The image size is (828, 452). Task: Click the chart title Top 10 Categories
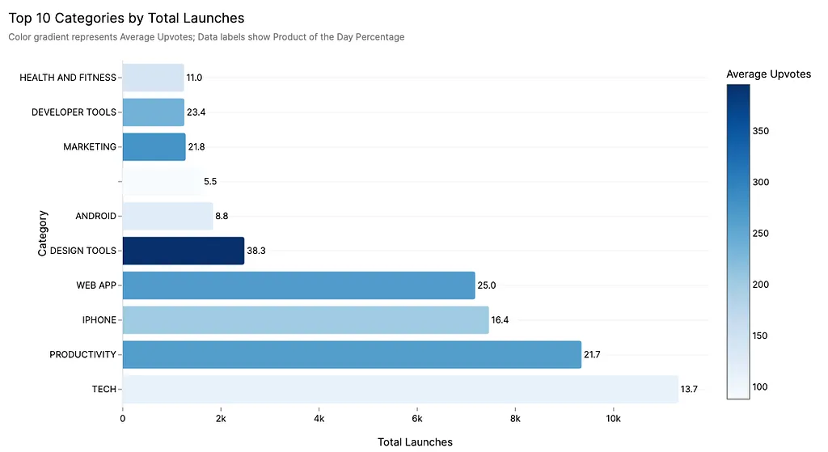coord(126,17)
